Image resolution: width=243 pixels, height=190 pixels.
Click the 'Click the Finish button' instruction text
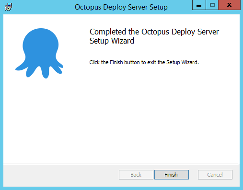point(144,62)
